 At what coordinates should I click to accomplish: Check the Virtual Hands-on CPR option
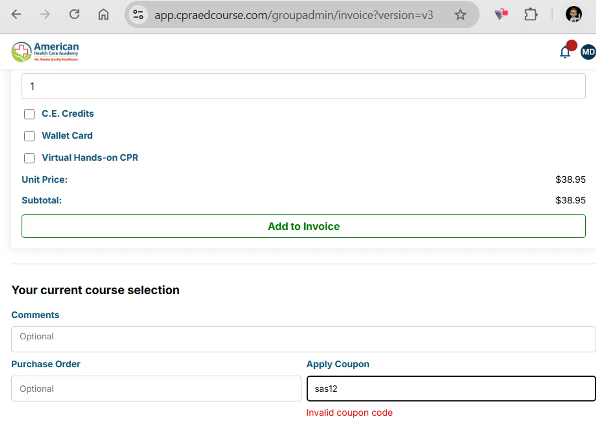click(29, 158)
